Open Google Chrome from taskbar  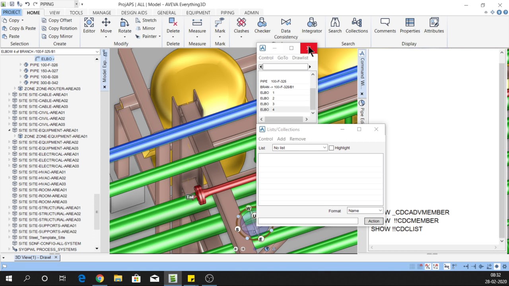point(100,278)
